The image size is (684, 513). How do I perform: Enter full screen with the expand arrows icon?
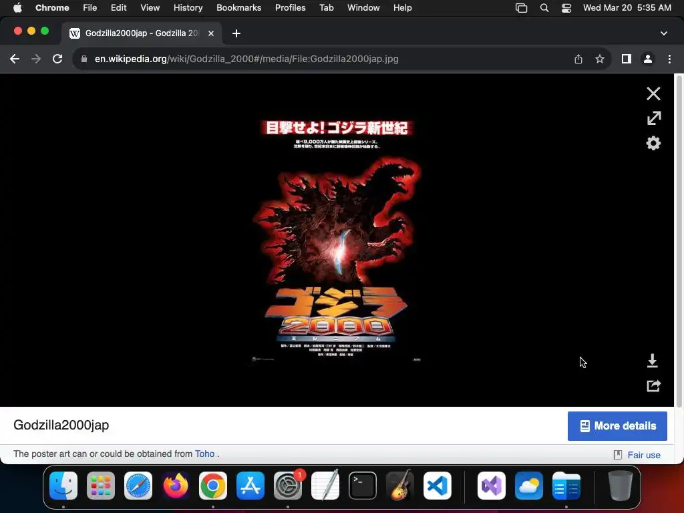(653, 118)
